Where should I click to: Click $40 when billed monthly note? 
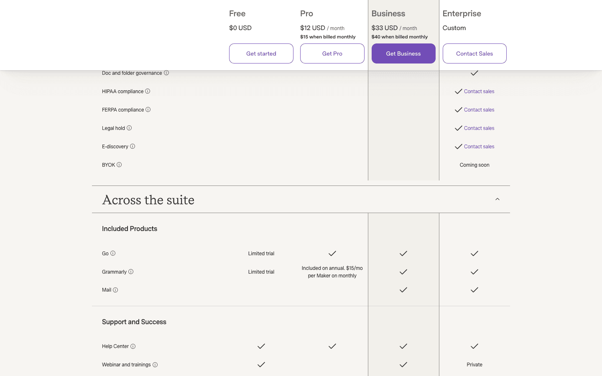click(400, 37)
